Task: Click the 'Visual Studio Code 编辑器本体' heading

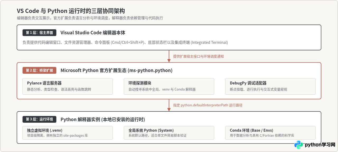Action: (93, 33)
